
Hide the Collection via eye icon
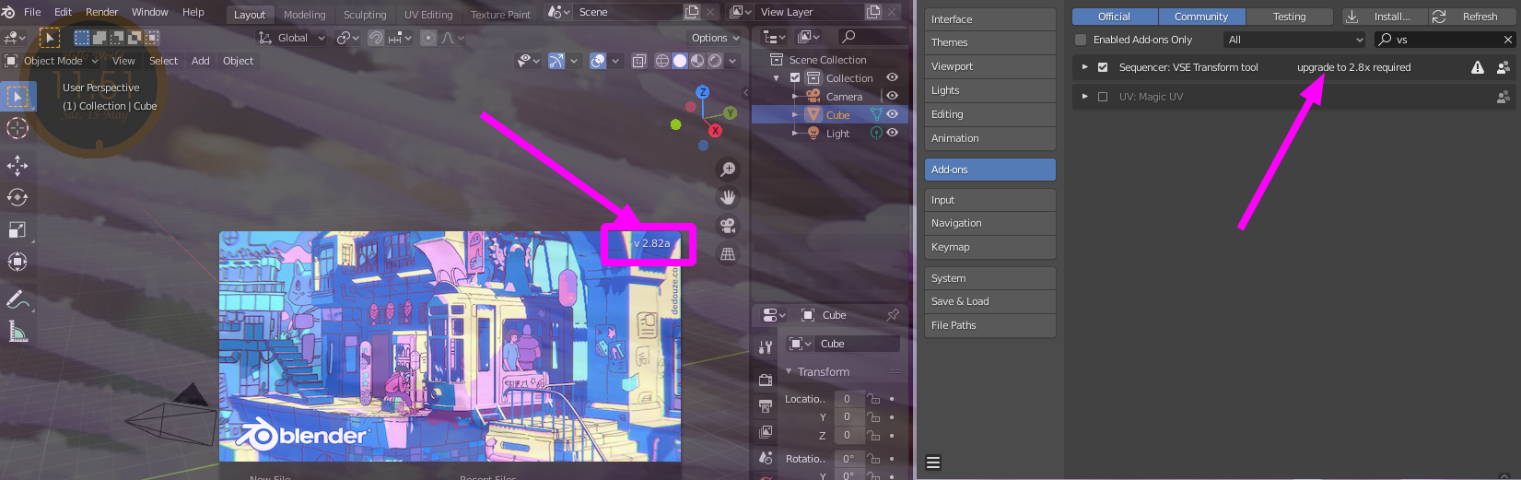[x=892, y=77]
